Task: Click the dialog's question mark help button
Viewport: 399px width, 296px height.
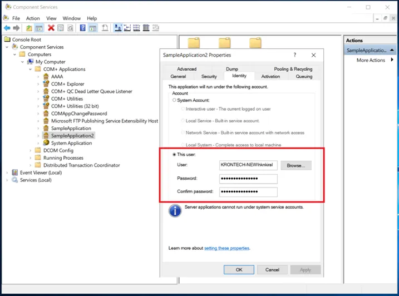Action: [x=295, y=55]
